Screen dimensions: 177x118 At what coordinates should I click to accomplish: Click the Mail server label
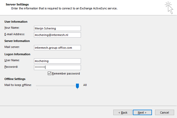(x=12, y=47)
